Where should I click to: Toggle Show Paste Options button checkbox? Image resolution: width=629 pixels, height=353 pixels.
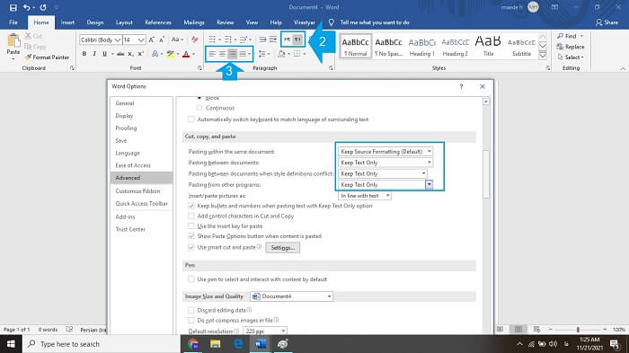coord(191,236)
